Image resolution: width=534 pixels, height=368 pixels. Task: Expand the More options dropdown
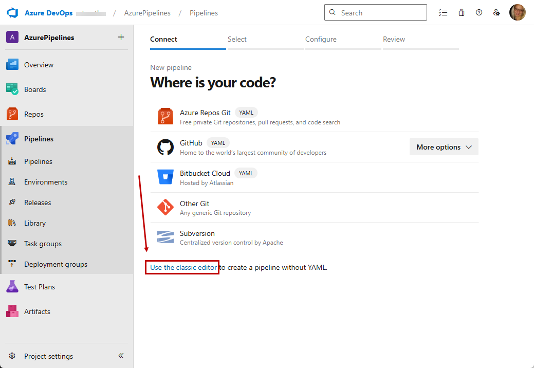pos(444,146)
